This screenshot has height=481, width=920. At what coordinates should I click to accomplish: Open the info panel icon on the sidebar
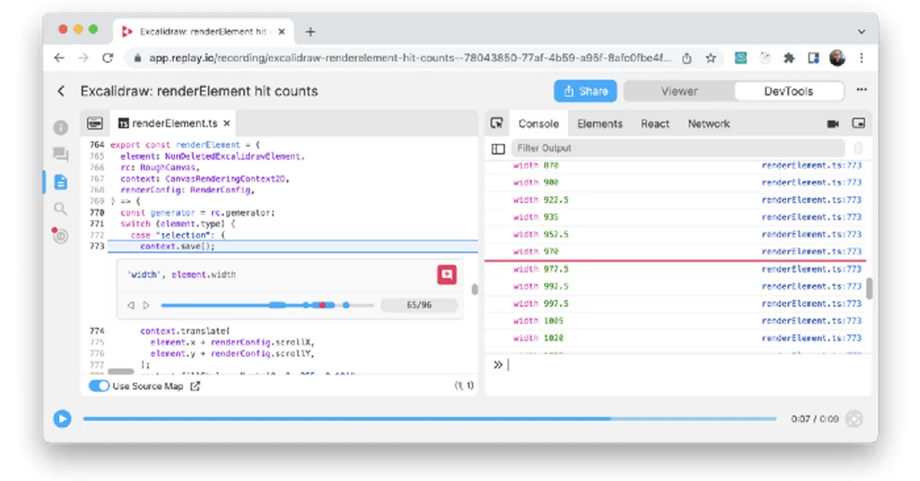point(61,127)
